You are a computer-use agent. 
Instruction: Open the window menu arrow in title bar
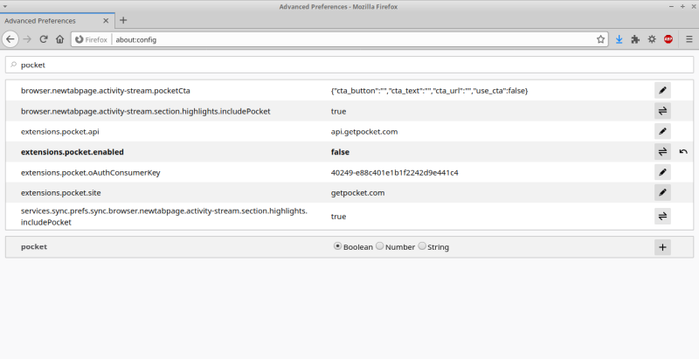[x=5, y=7]
